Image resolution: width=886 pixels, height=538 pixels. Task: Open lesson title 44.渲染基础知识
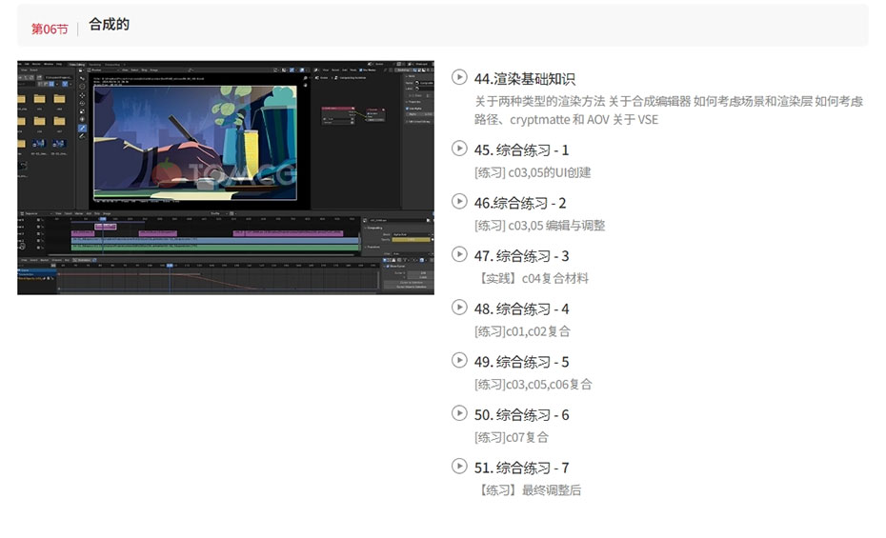pyautogui.click(x=524, y=79)
